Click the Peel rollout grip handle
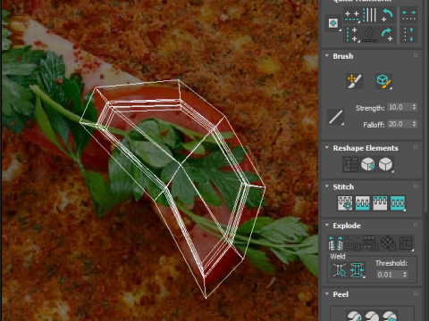This screenshot has height=321, width=429. (x=416, y=293)
